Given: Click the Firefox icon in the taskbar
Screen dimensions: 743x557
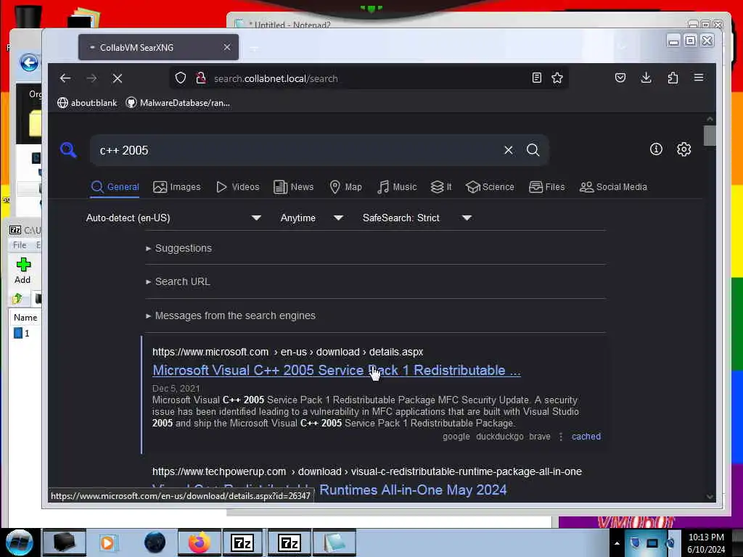Looking at the screenshot, I should point(200,542).
